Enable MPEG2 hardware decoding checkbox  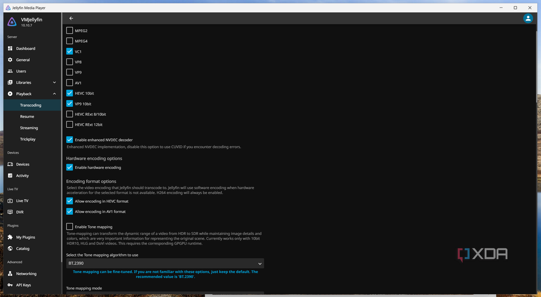69,30
